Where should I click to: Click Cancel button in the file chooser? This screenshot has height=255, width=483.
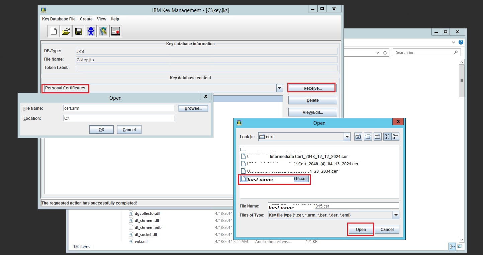point(387,230)
